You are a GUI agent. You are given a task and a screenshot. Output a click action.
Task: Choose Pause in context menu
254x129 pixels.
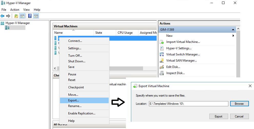84,74
